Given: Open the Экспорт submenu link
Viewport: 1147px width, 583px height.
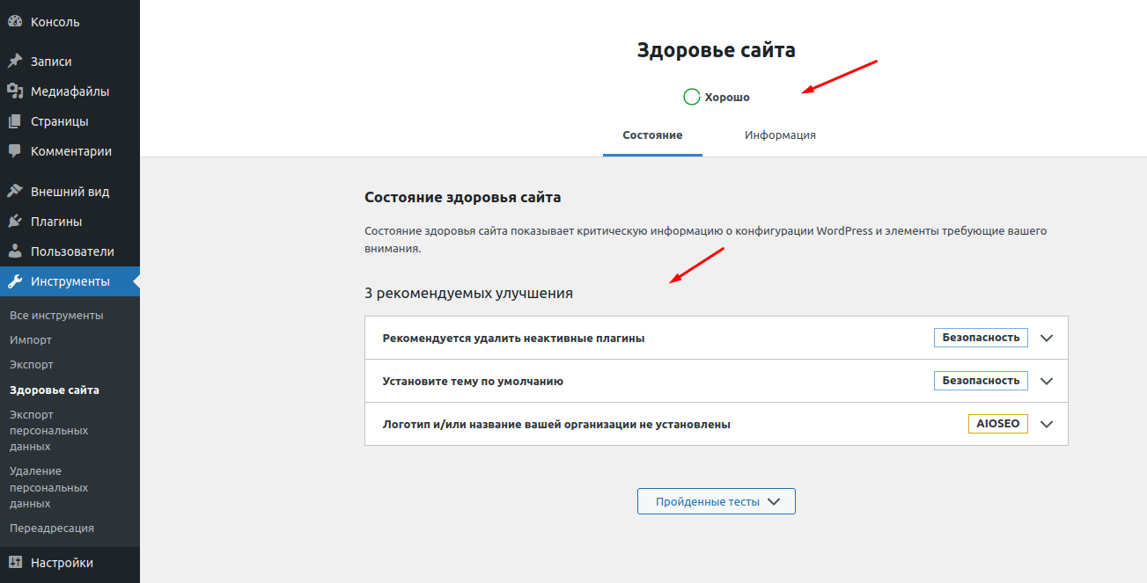Looking at the screenshot, I should click(32, 365).
